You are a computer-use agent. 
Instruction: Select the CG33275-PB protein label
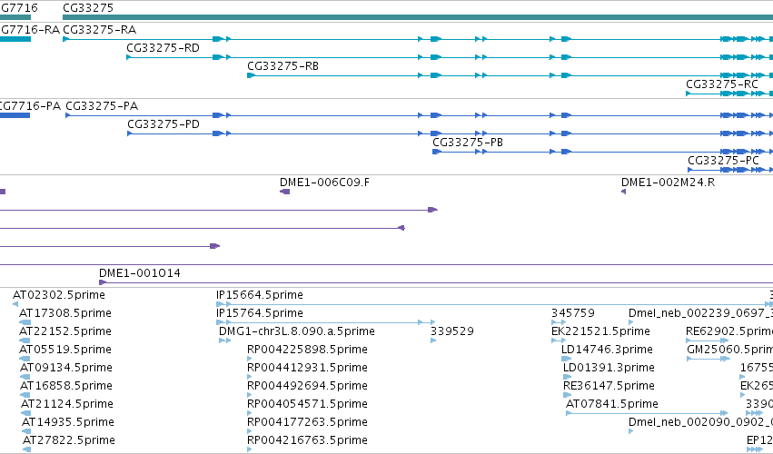[x=468, y=143]
